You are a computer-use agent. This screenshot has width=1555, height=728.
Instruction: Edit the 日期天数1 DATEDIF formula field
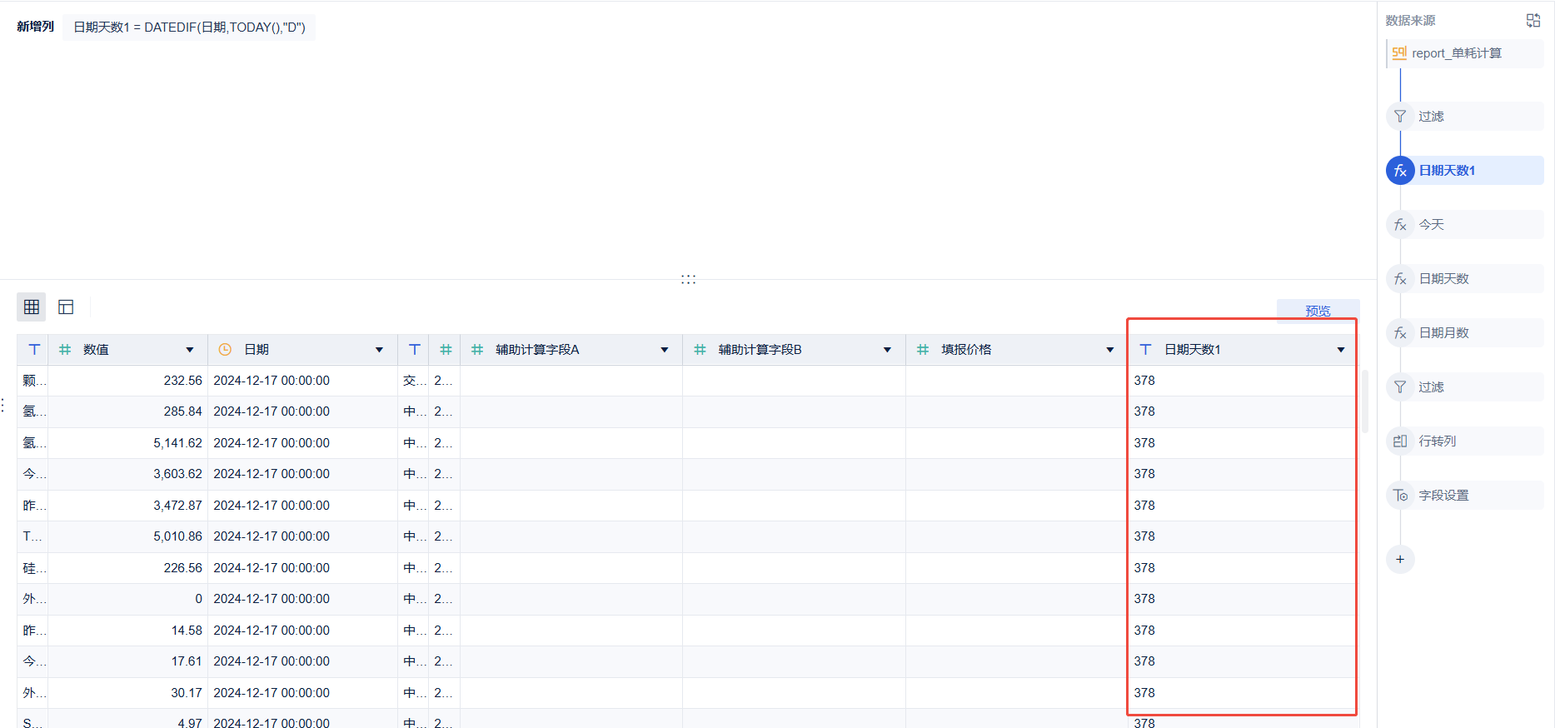(189, 27)
